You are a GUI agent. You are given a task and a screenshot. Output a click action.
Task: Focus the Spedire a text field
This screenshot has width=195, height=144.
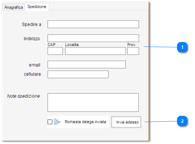93,24
